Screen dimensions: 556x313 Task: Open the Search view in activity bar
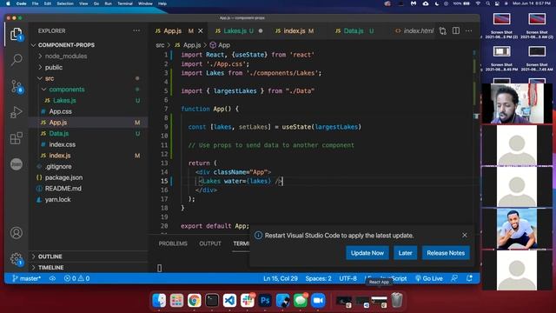click(16, 60)
